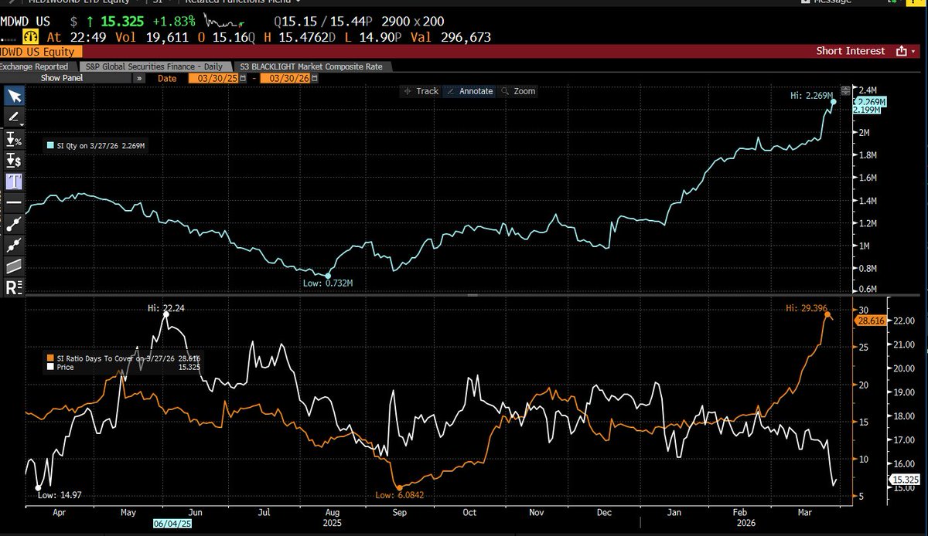The image size is (928, 536).
Task: Open calendar picker for start date 03/30/25
Action: (x=244, y=79)
